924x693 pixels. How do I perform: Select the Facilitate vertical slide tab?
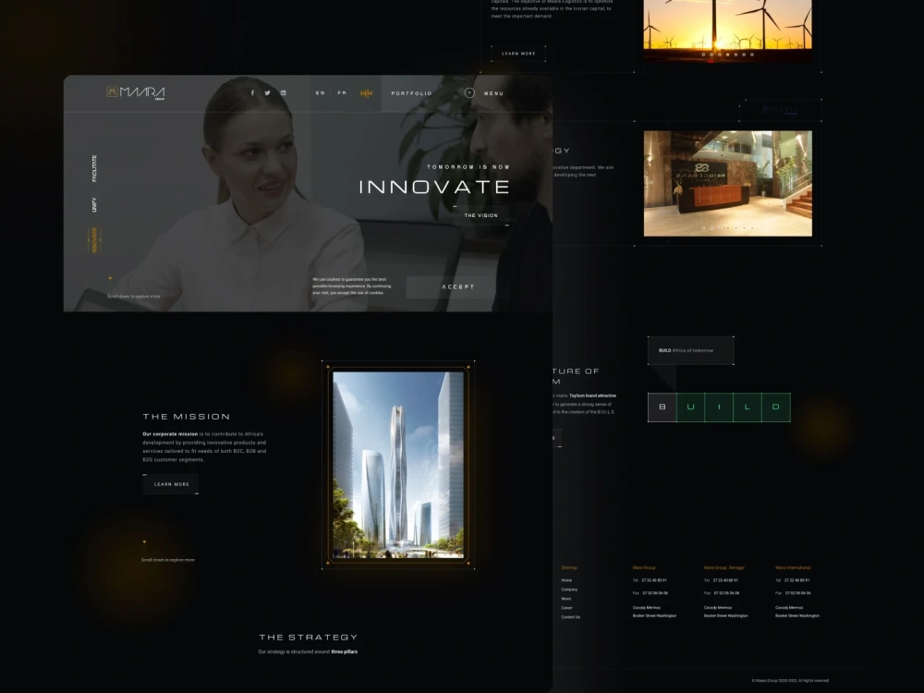[94, 168]
